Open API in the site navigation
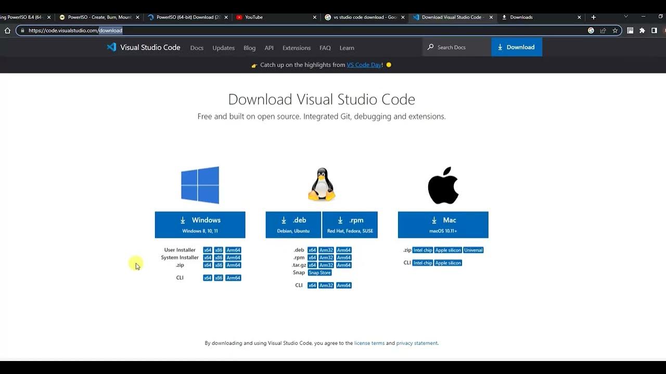 tap(269, 48)
